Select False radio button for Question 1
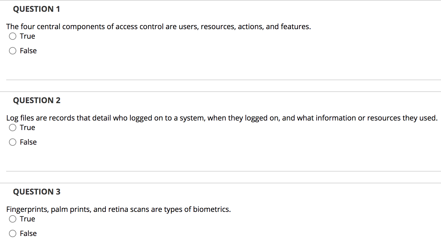Image resolution: width=441 pixels, height=250 pixels. click(x=13, y=51)
